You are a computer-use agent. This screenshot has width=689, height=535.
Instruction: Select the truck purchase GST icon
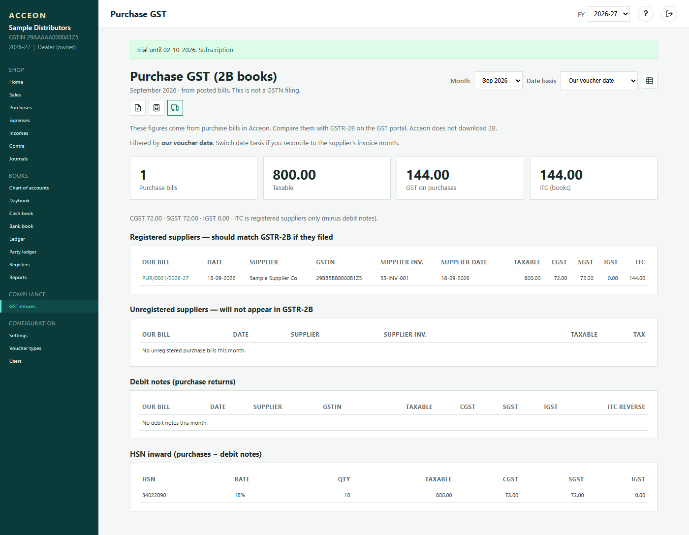click(x=175, y=108)
